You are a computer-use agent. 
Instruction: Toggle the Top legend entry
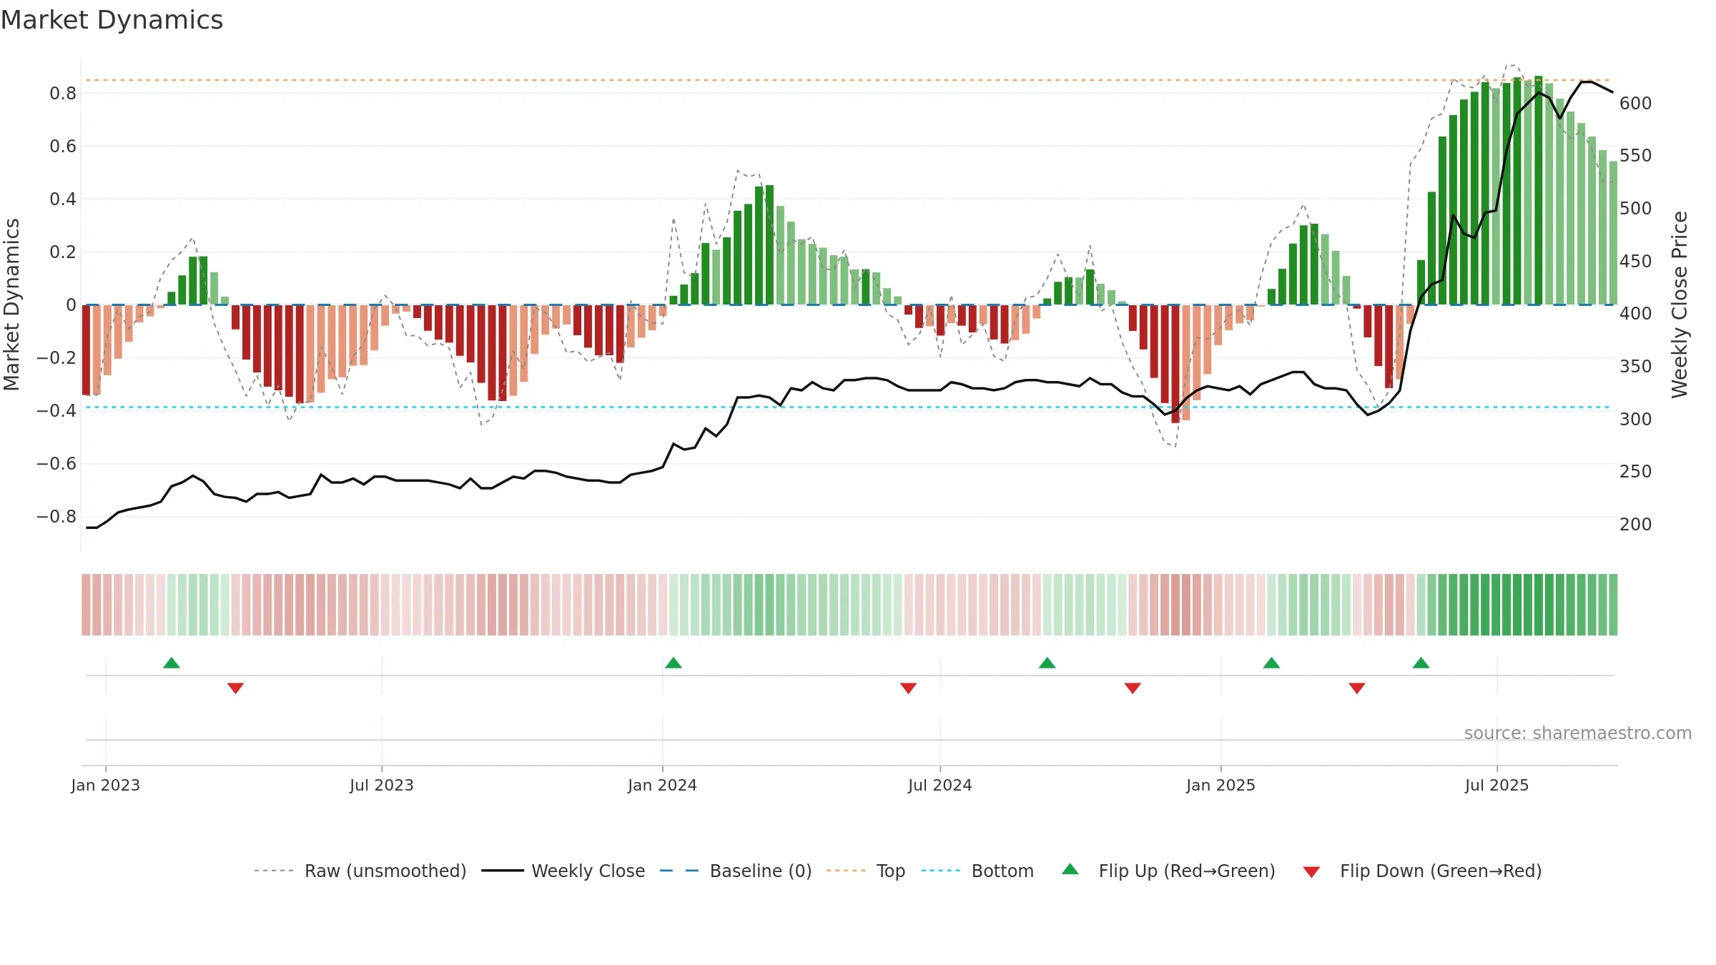pyautogui.click(x=866, y=871)
